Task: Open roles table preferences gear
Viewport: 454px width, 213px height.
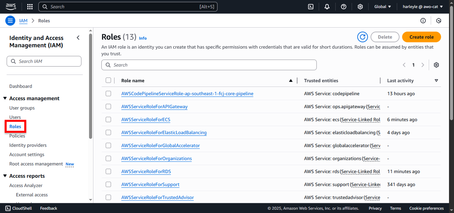Action: pyautogui.click(x=436, y=65)
